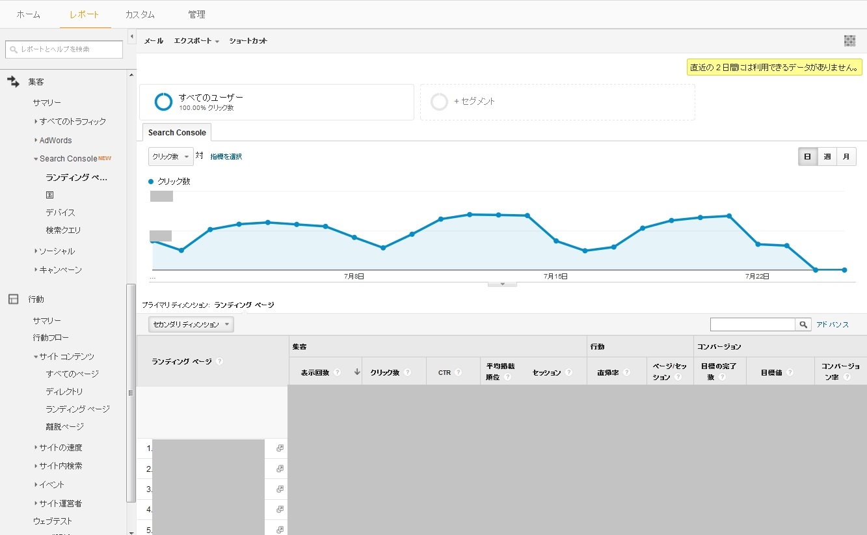
Task: Open the クリック数 metric dropdown
Action: [170, 157]
